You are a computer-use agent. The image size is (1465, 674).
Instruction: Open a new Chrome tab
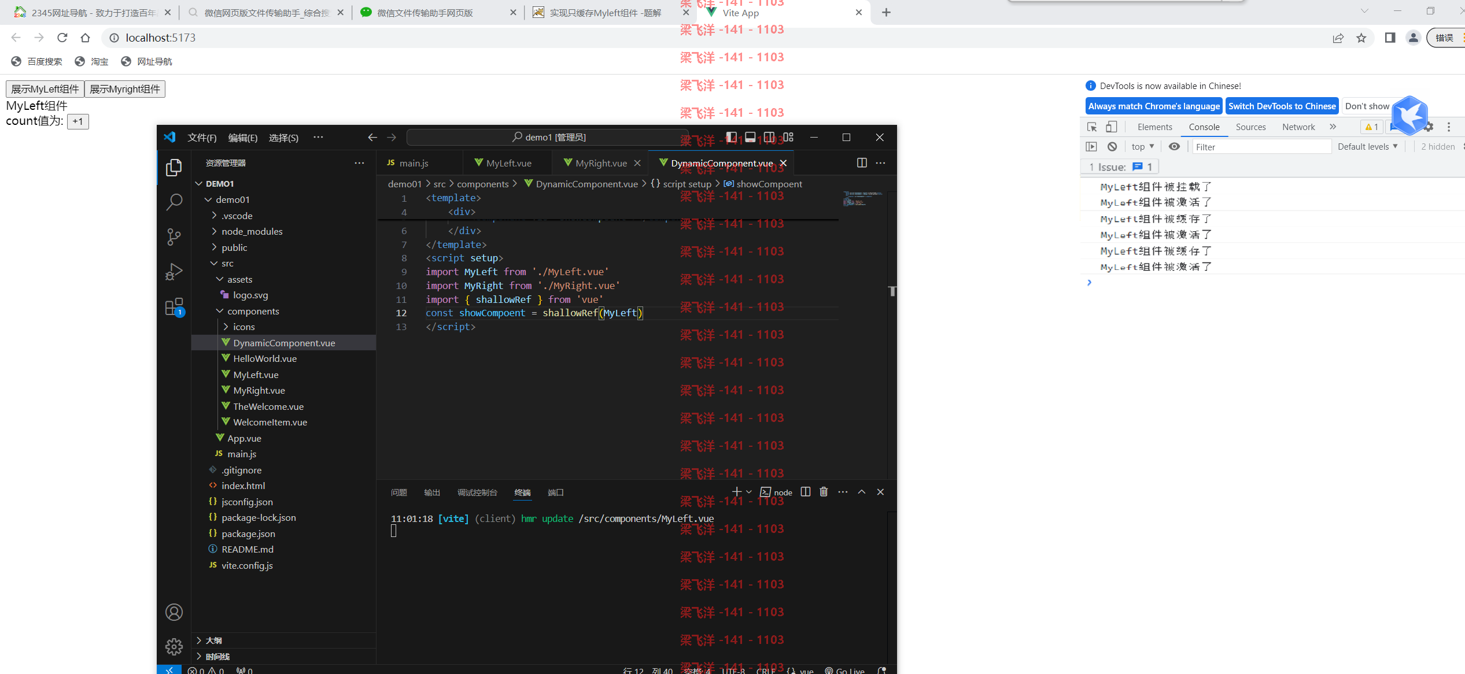tap(886, 13)
